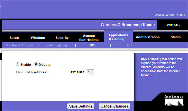Viewport: 188px width, 111px height.
Task: Select the Enable radio button
Action: point(18,64)
